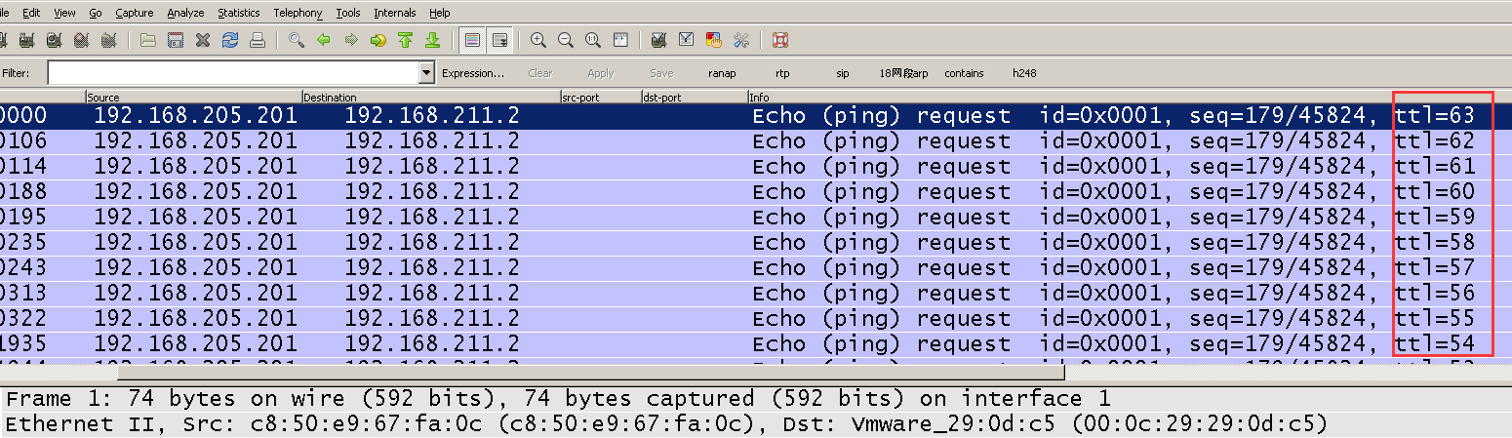Screen dimensions: 1512x438
Task: Reload this capture file
Action: [x=230, y=40]
